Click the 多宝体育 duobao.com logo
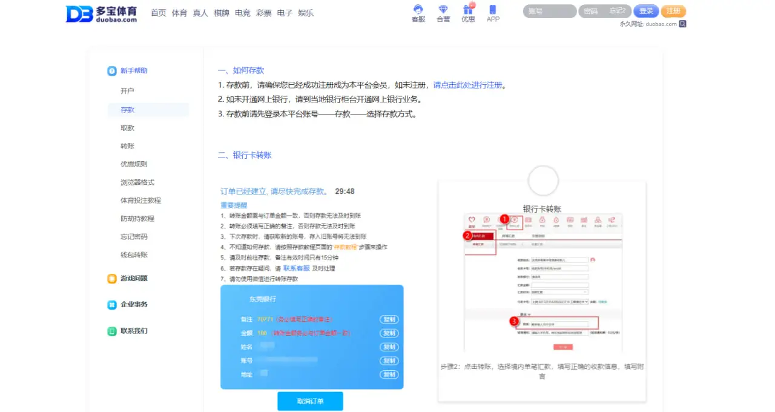775x412 pixels. pos(101,13)
